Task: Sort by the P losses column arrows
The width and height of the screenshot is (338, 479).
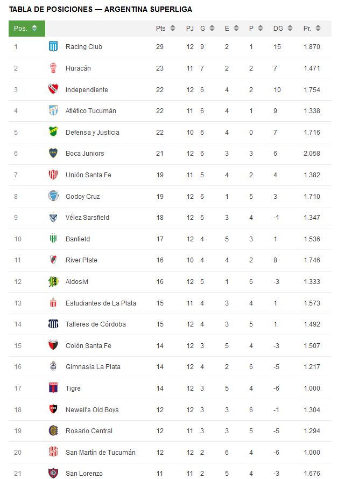Action: point(260,28)
